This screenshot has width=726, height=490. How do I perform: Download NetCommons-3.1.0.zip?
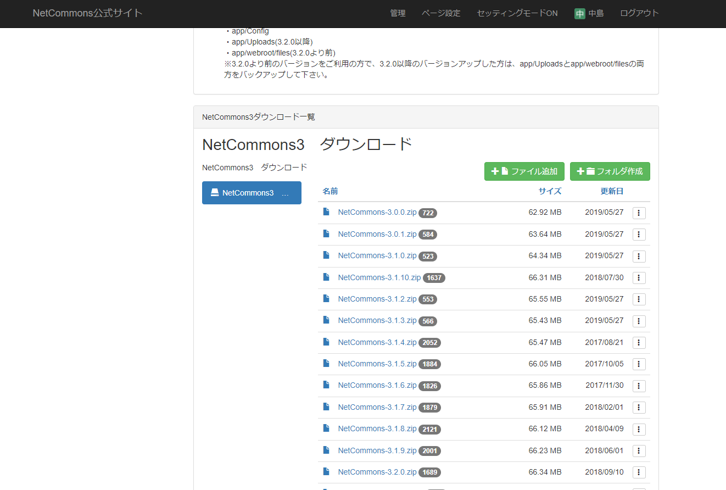(x=377, y=255)
